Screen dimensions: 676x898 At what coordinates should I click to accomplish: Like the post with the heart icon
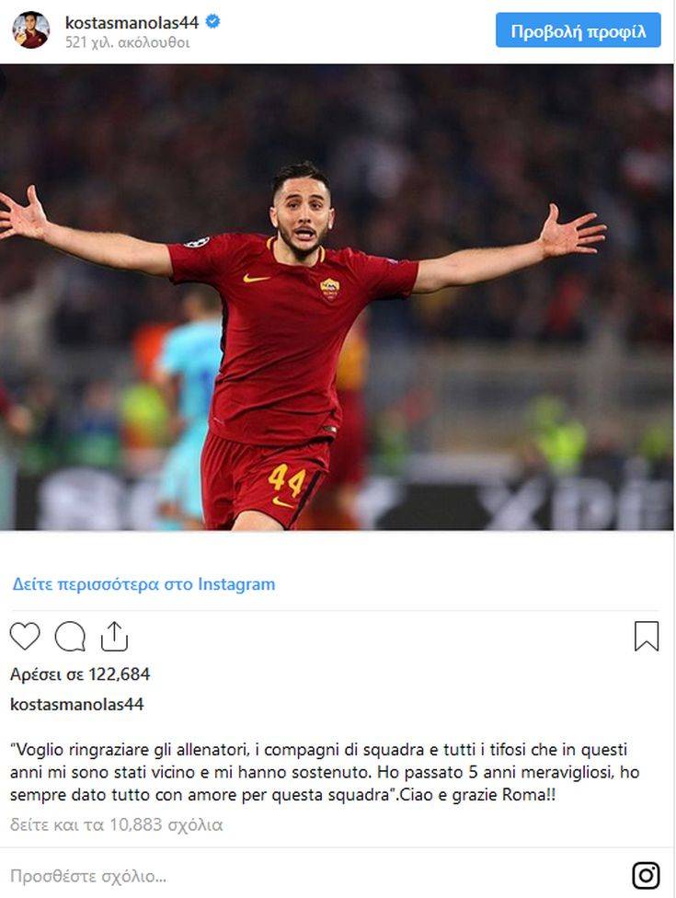pos(25,636)
